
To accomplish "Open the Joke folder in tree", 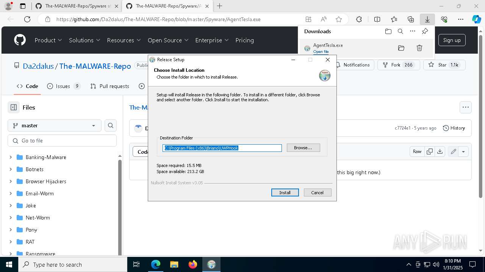I will (x=31, y=206).
